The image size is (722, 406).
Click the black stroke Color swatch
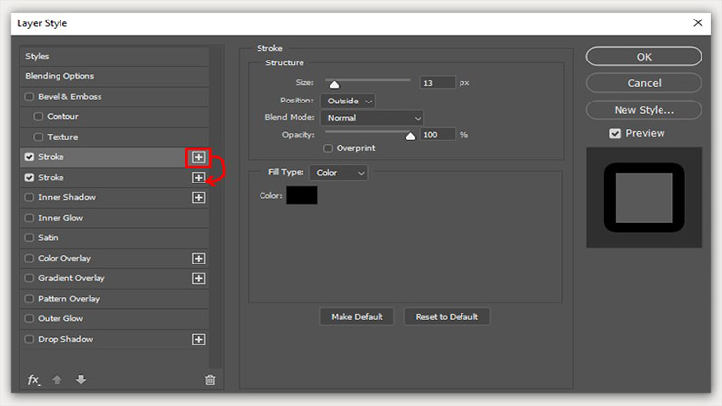tap(301, 196)
